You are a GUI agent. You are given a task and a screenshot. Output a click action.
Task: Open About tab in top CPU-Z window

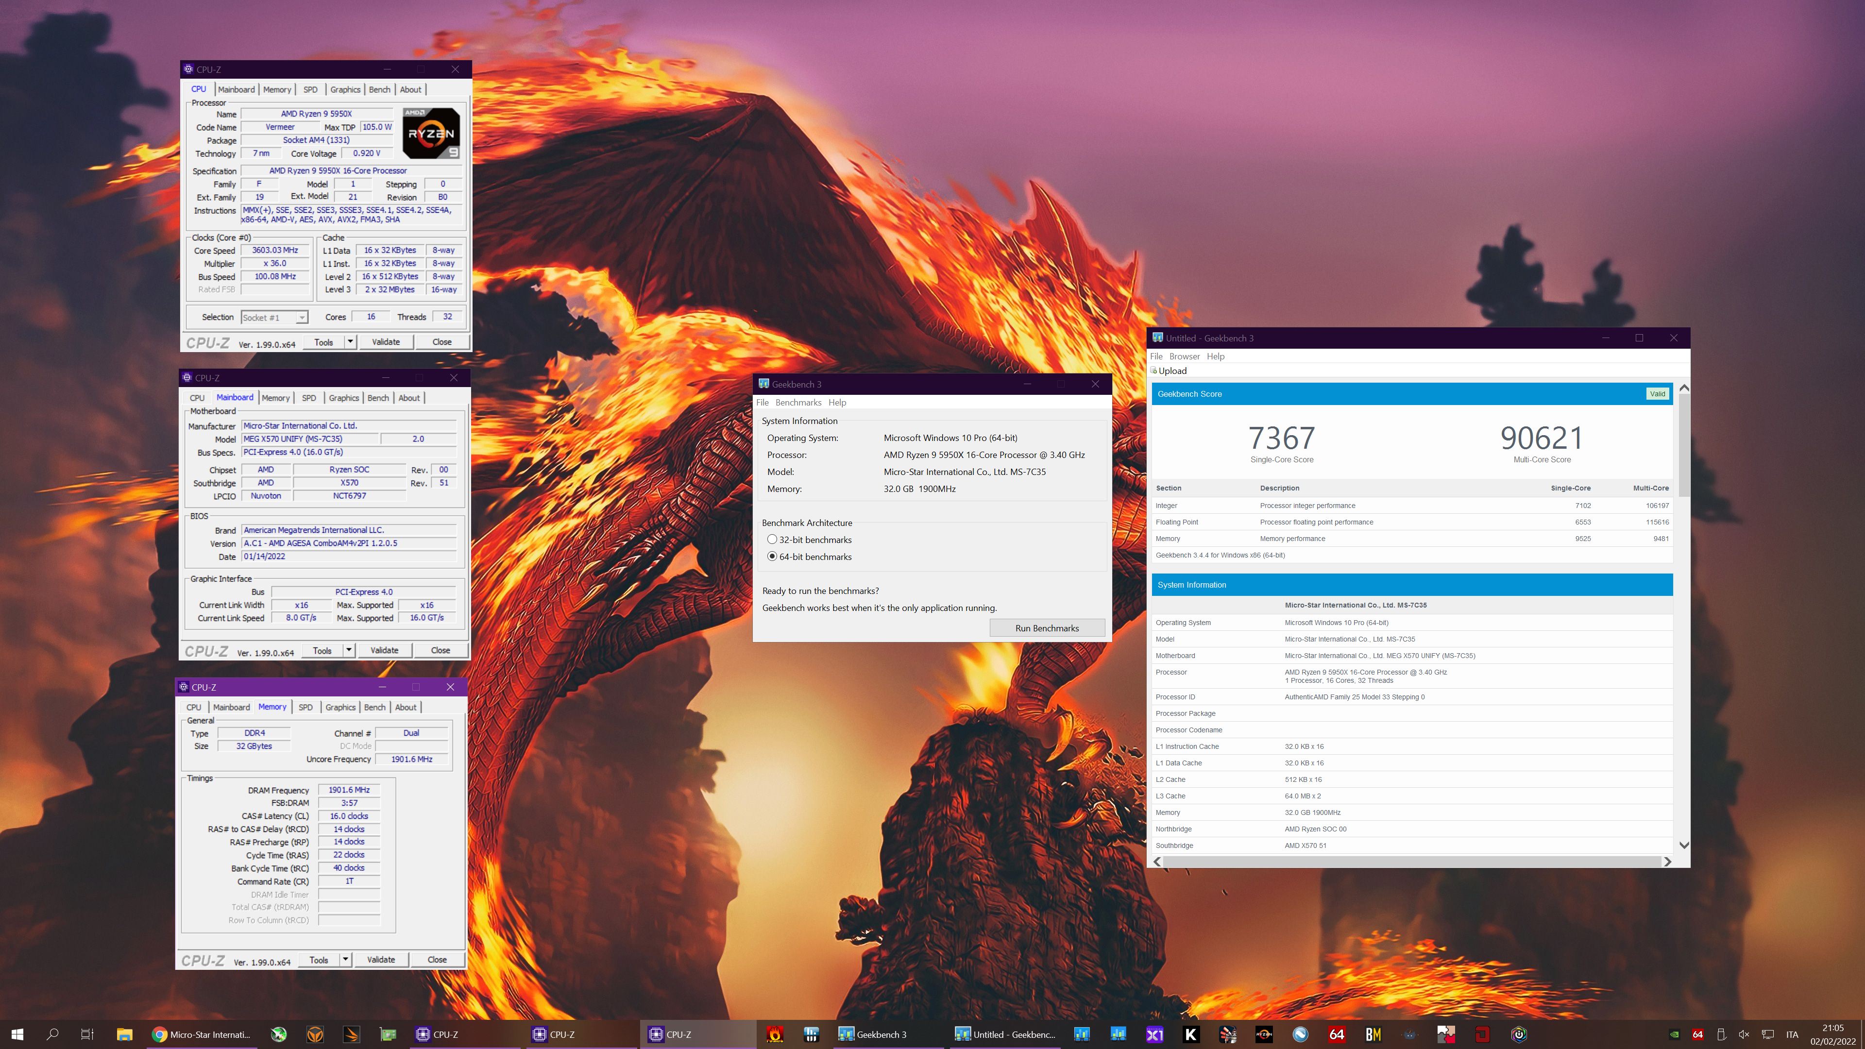[x=410, y=90]
